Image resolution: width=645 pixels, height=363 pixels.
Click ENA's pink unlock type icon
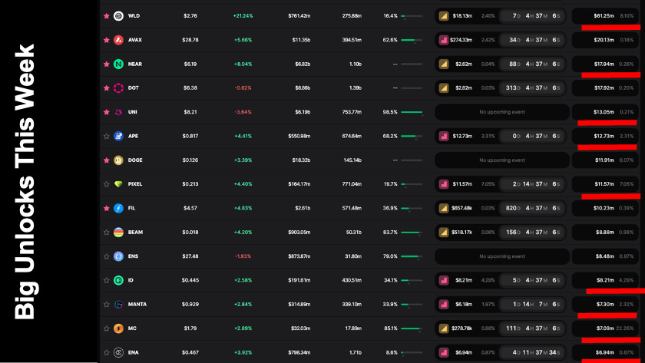444,352
